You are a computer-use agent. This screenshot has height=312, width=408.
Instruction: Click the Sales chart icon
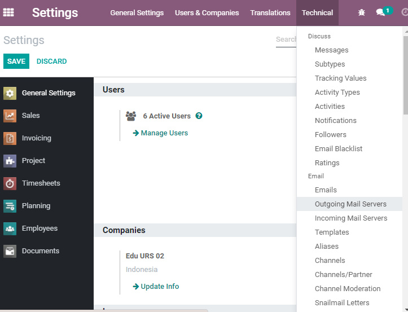pyautogui.click(x=10, y=116)
